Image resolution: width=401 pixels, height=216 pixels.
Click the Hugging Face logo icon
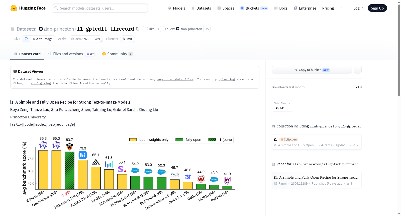click(x=14, y=8)
